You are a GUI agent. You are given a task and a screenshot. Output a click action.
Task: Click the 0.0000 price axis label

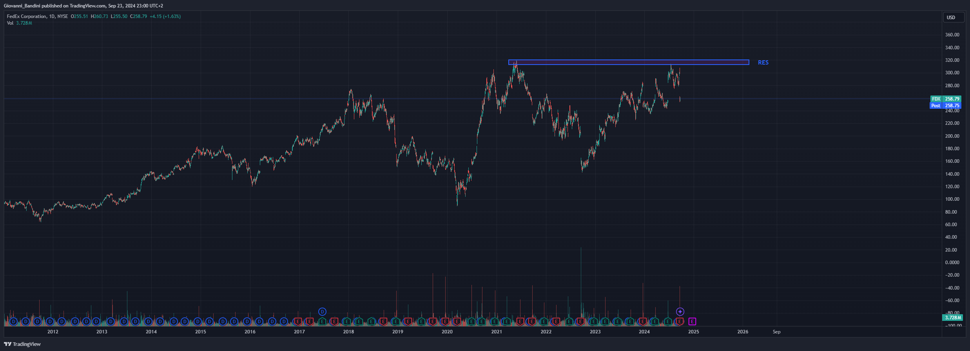click(952, 263)
